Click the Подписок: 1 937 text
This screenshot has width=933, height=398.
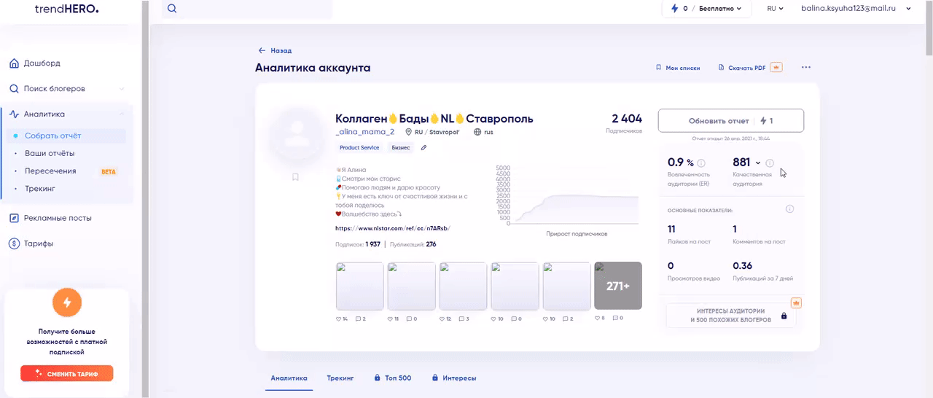point(358,245)
